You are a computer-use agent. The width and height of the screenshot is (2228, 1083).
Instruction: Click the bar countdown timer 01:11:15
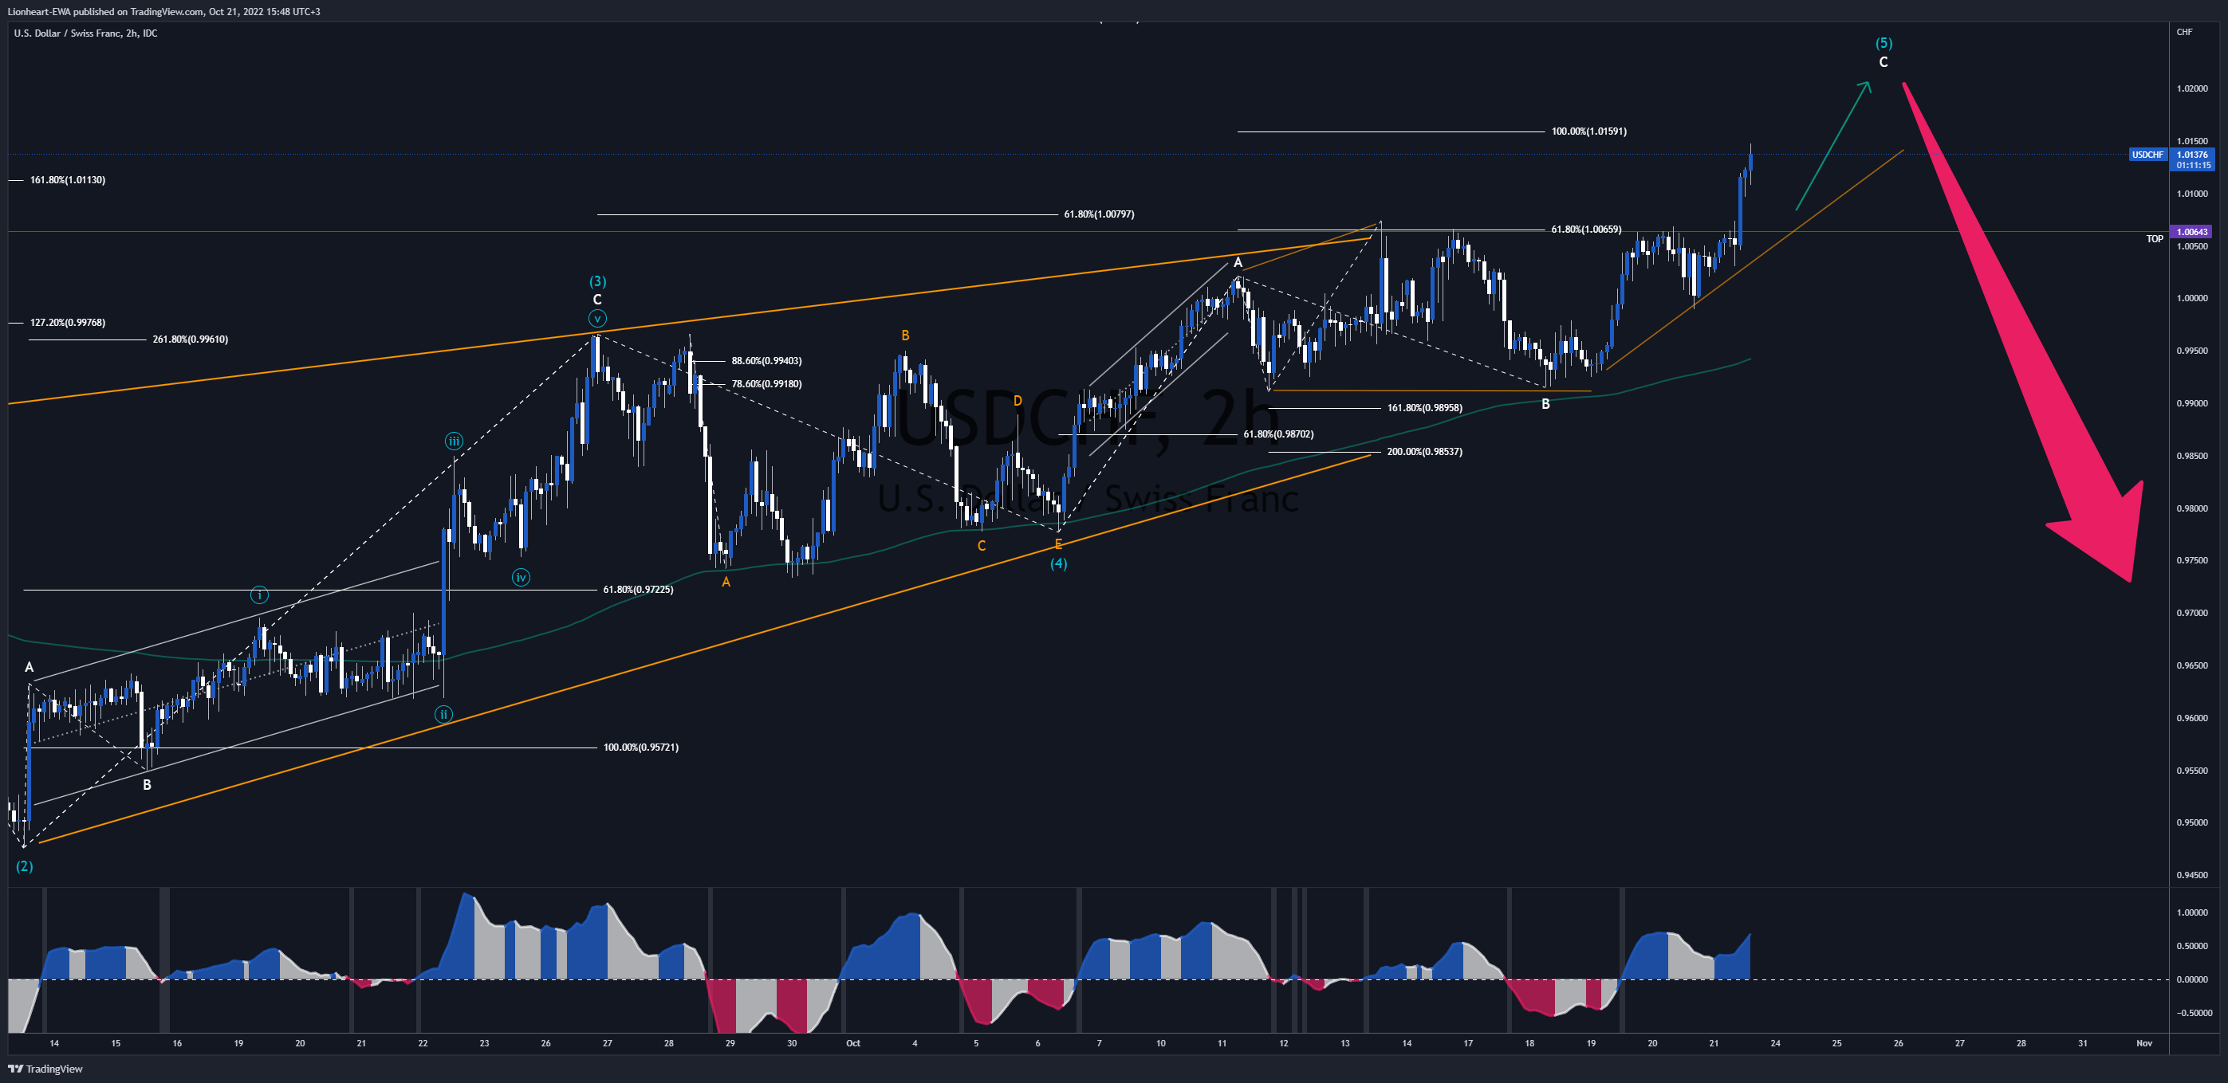pos(2194,165)
